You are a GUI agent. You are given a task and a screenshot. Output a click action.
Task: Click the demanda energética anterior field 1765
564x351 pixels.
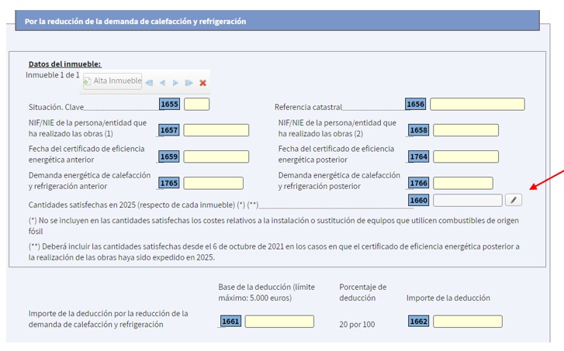(x=213, y=184)
